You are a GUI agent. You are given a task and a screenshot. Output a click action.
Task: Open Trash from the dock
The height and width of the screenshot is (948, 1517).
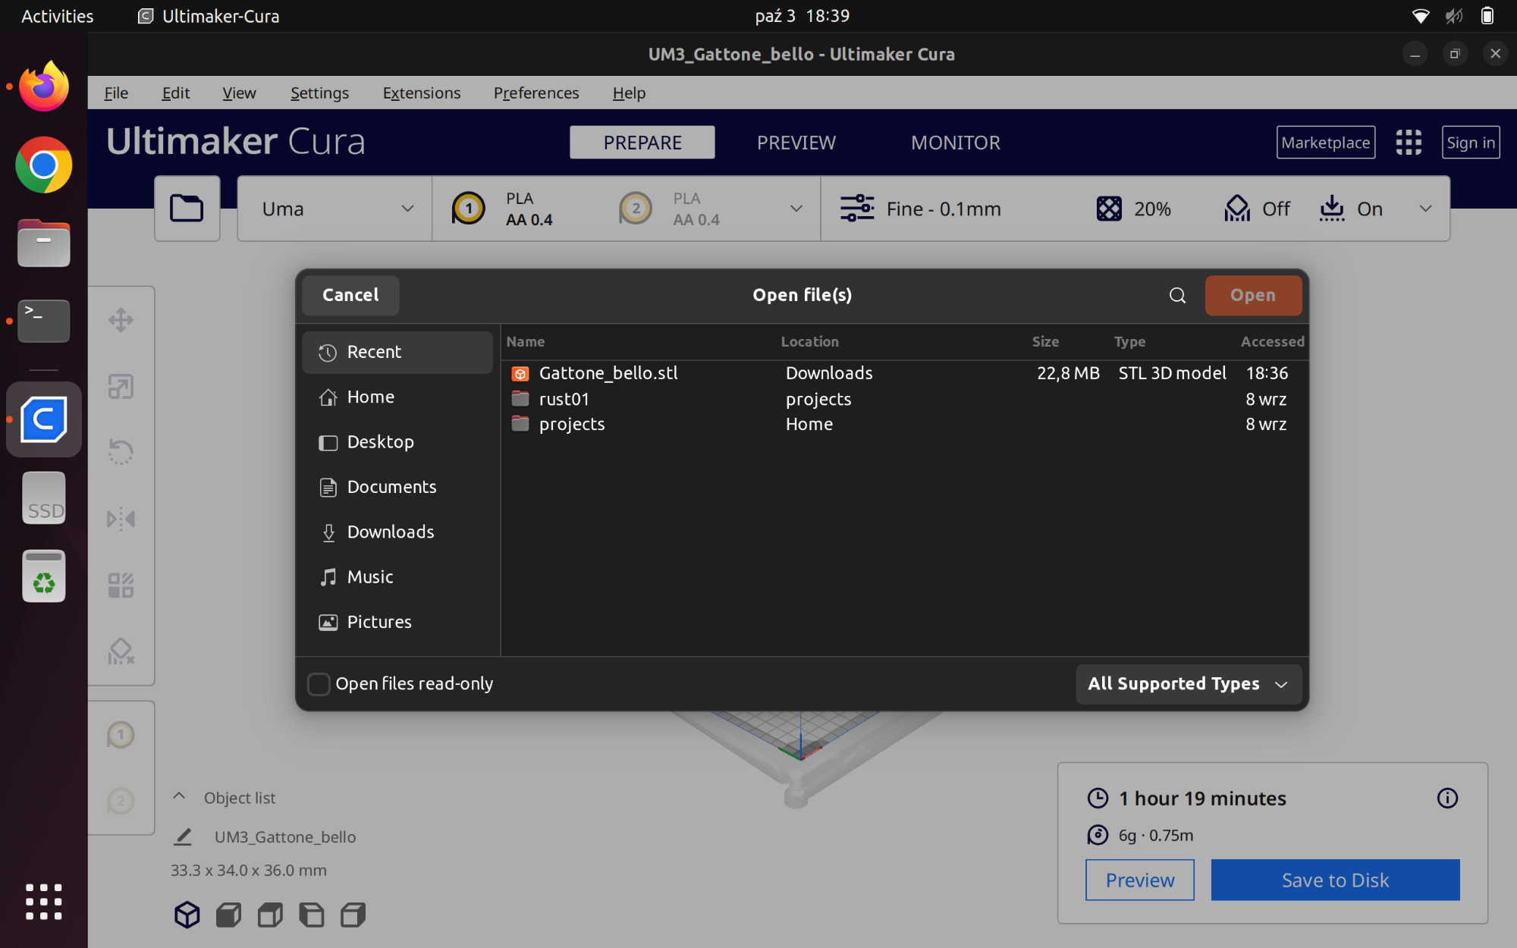44,576
